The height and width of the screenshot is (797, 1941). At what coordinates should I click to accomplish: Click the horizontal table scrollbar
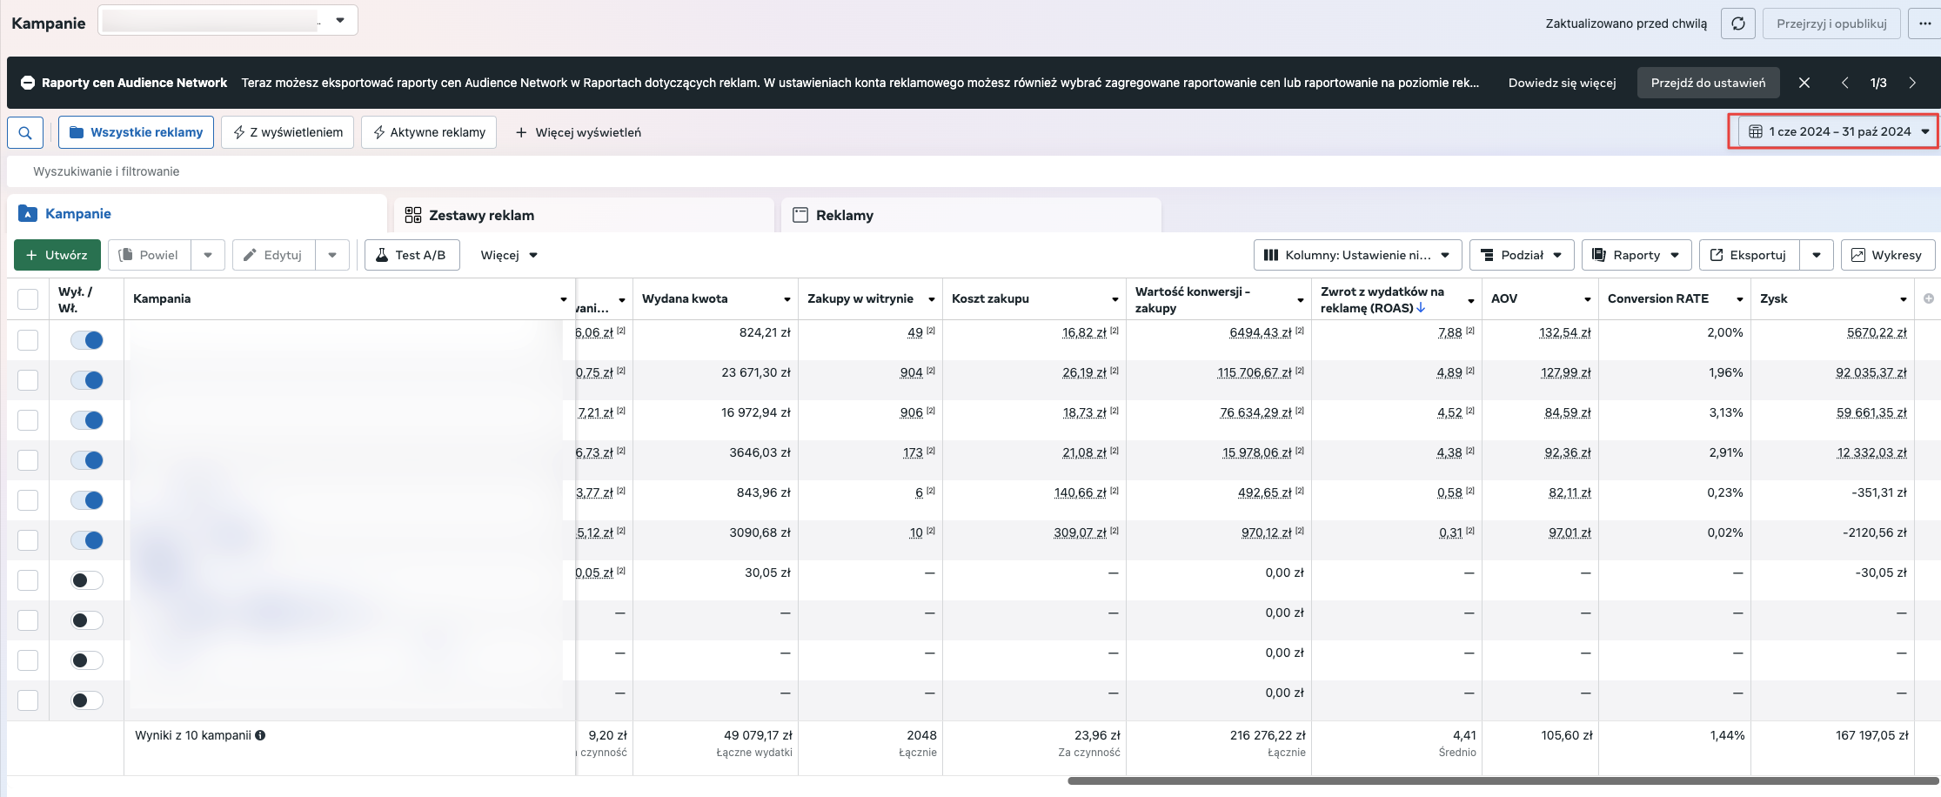tap(1503, 780)
